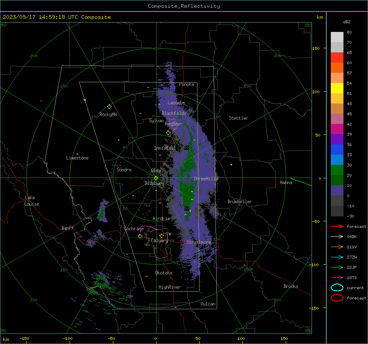Screen dimensions: 368x344
Task: Click the cyan current ellipse icon
Action: [337, 288]
